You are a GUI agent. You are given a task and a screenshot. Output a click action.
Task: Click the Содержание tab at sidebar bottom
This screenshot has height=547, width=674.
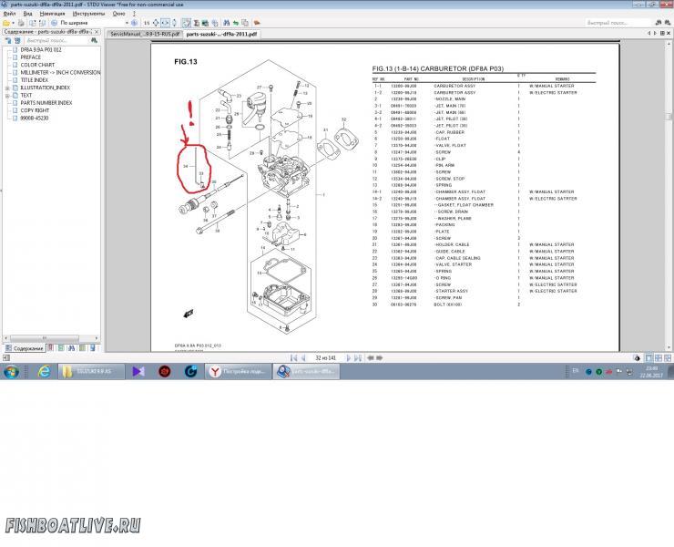(26, 348)
